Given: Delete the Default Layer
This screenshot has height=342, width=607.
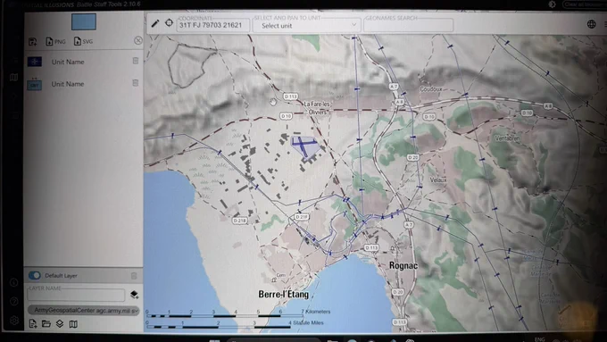Looking at the screenshot, I should [134, 276].
